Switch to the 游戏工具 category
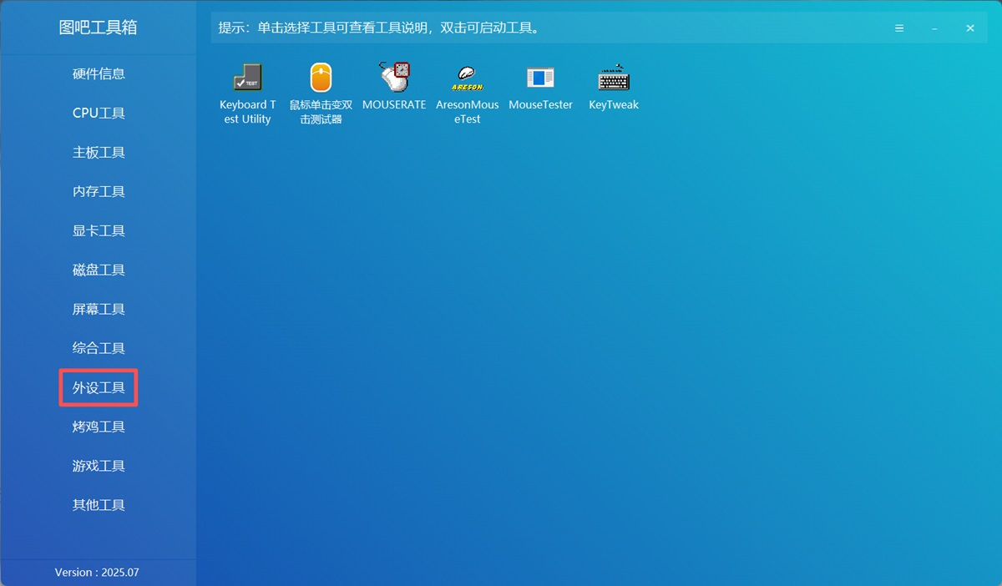Screen dimensions: 1002x586 [x=99, y=466]
